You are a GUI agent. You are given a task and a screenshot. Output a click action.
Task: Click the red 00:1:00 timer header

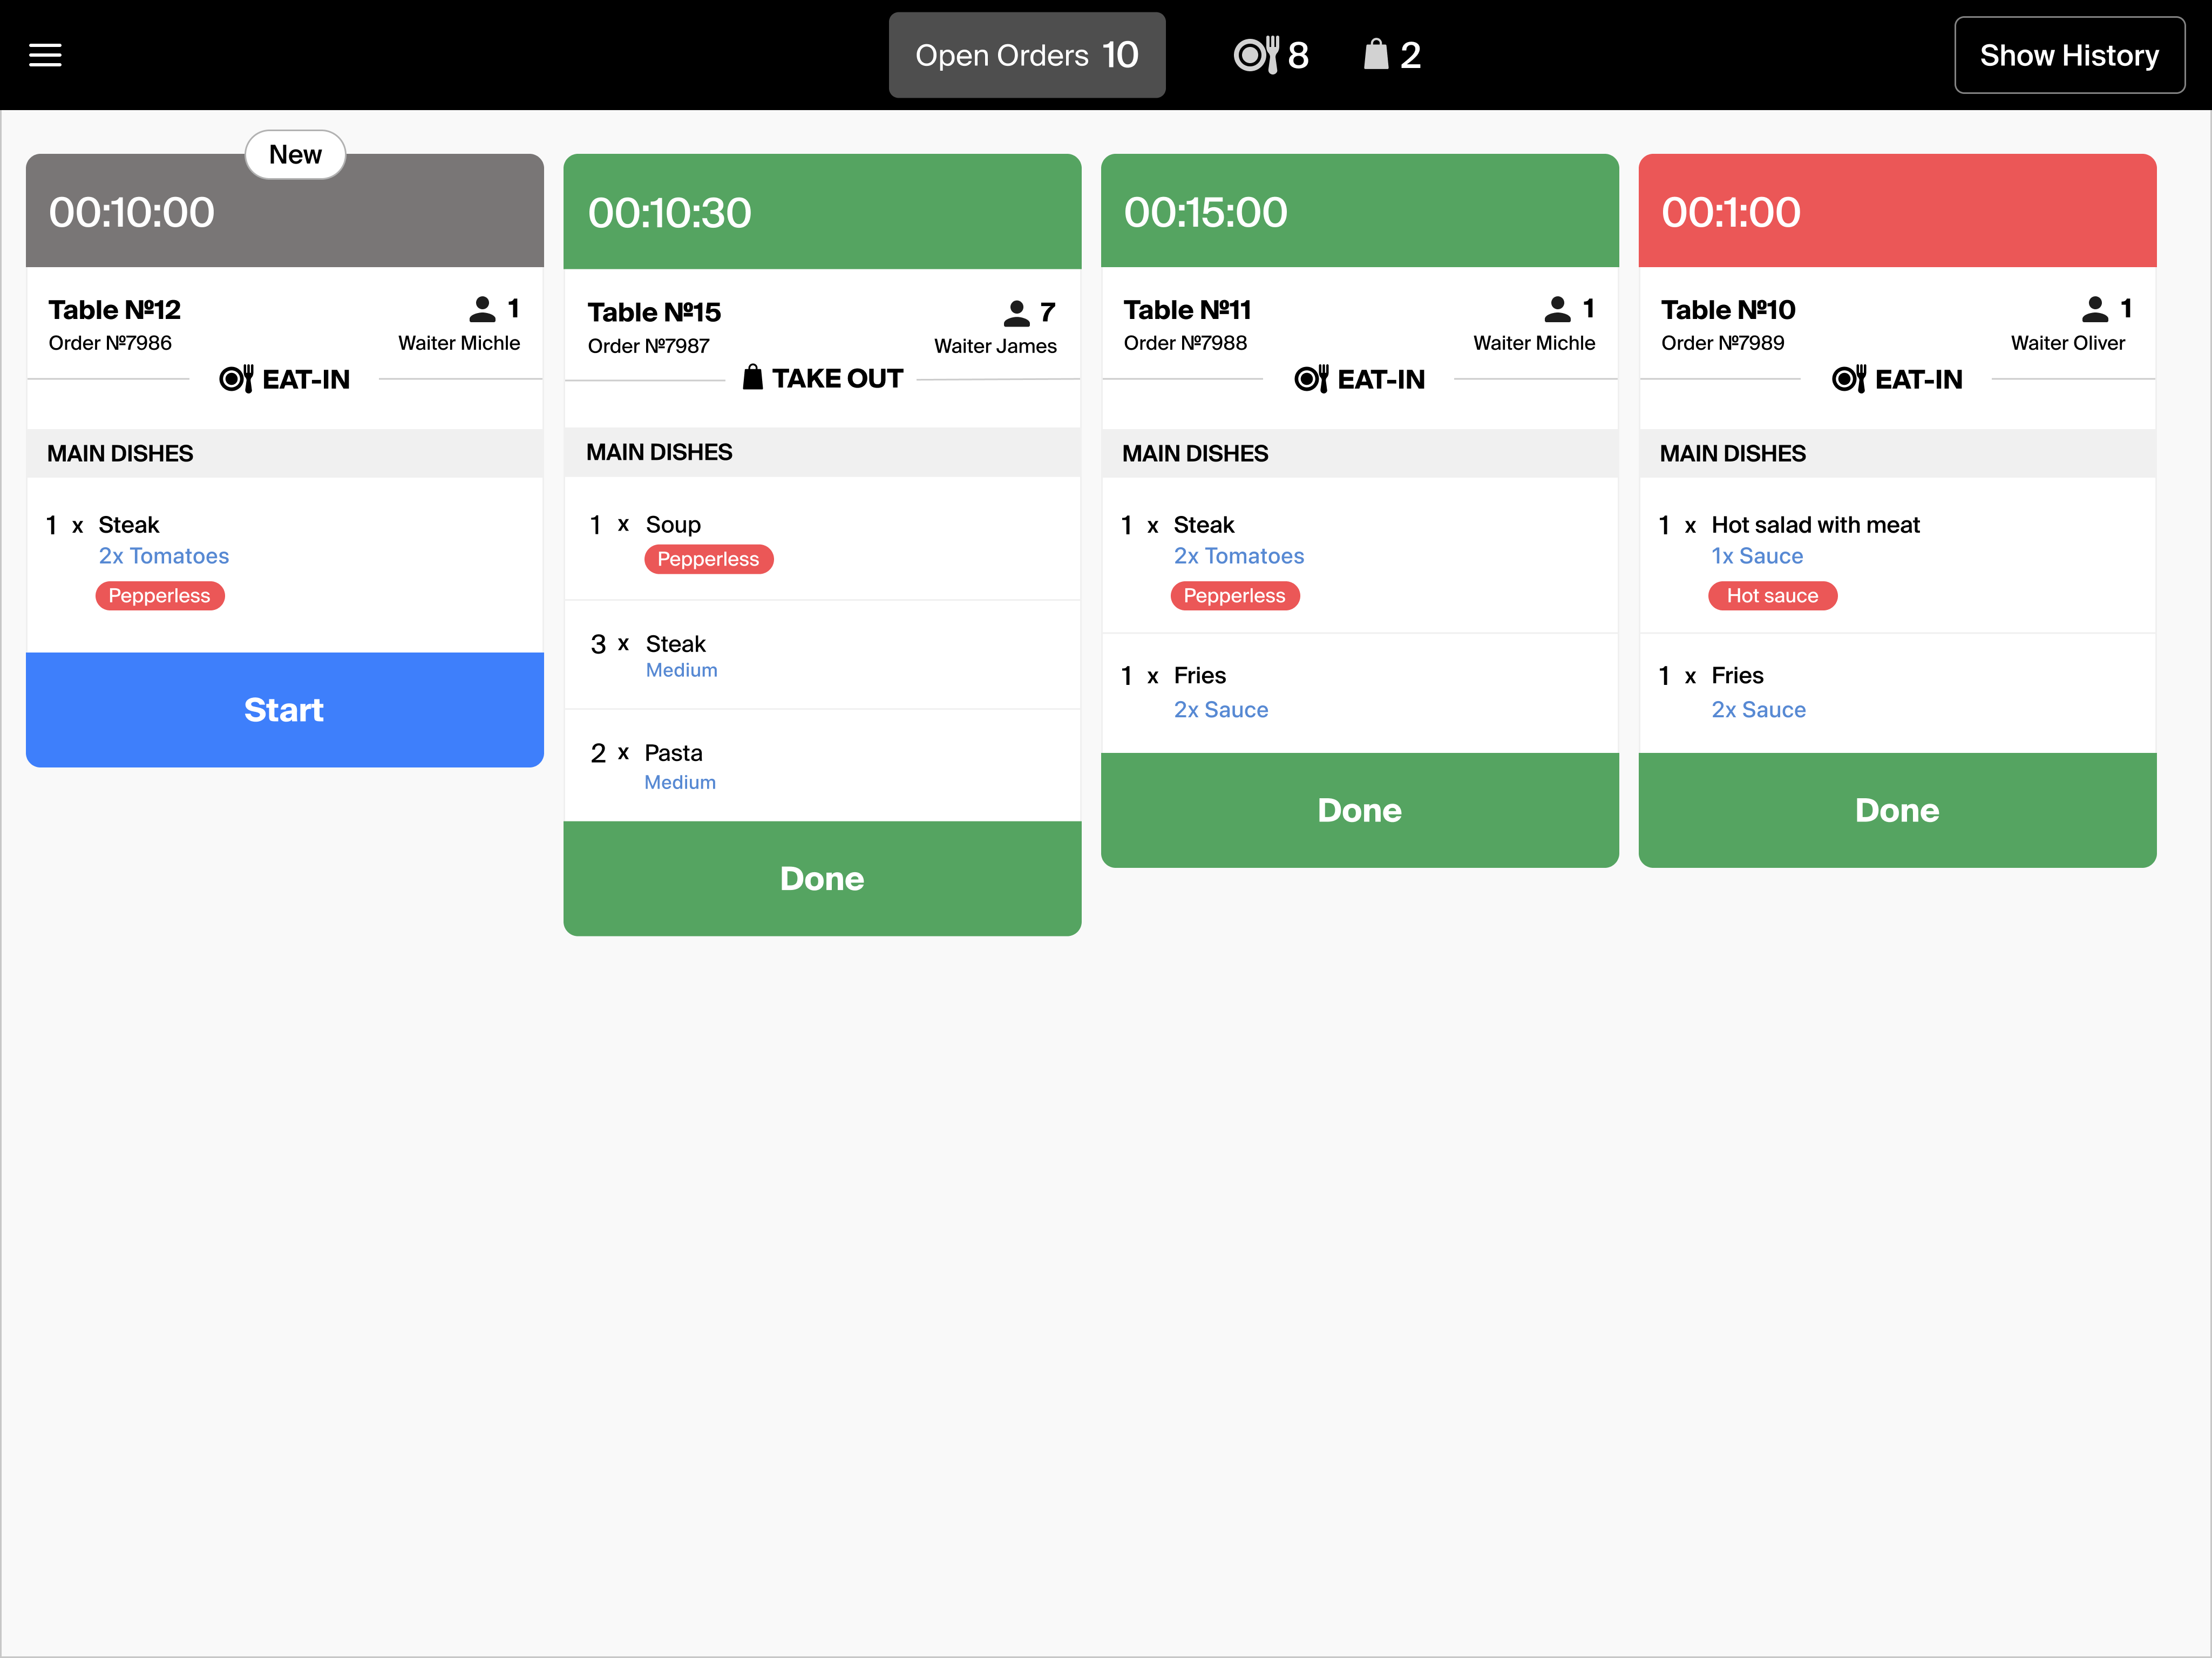1897,211
